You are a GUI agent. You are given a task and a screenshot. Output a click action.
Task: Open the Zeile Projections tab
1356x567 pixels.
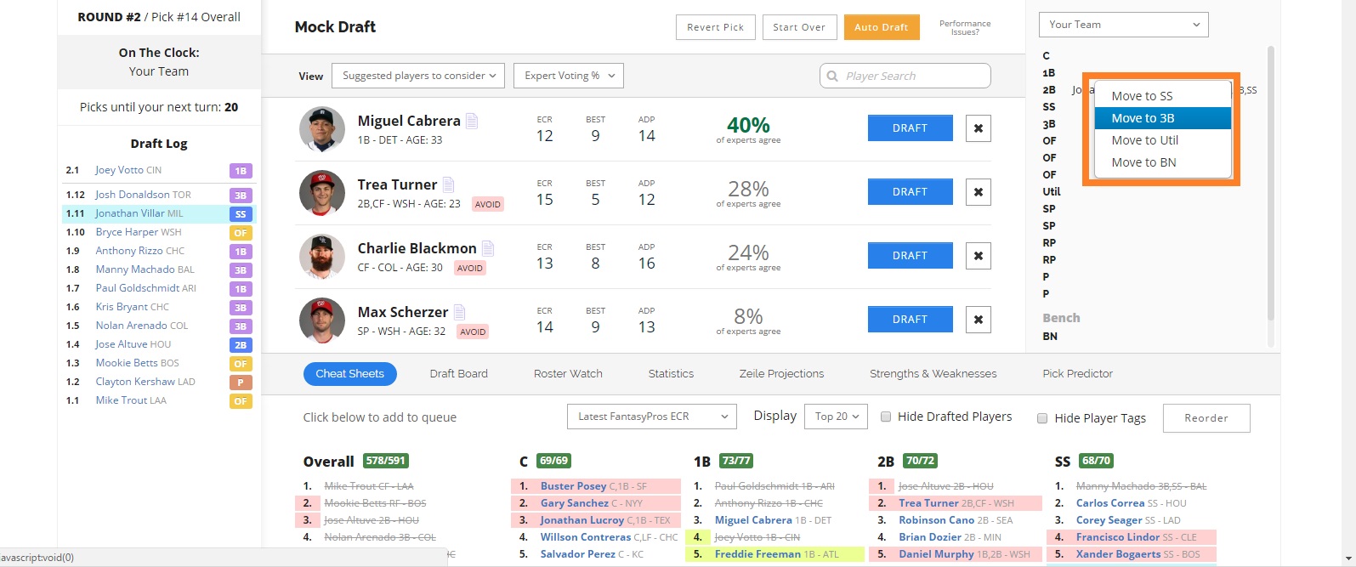782,374
